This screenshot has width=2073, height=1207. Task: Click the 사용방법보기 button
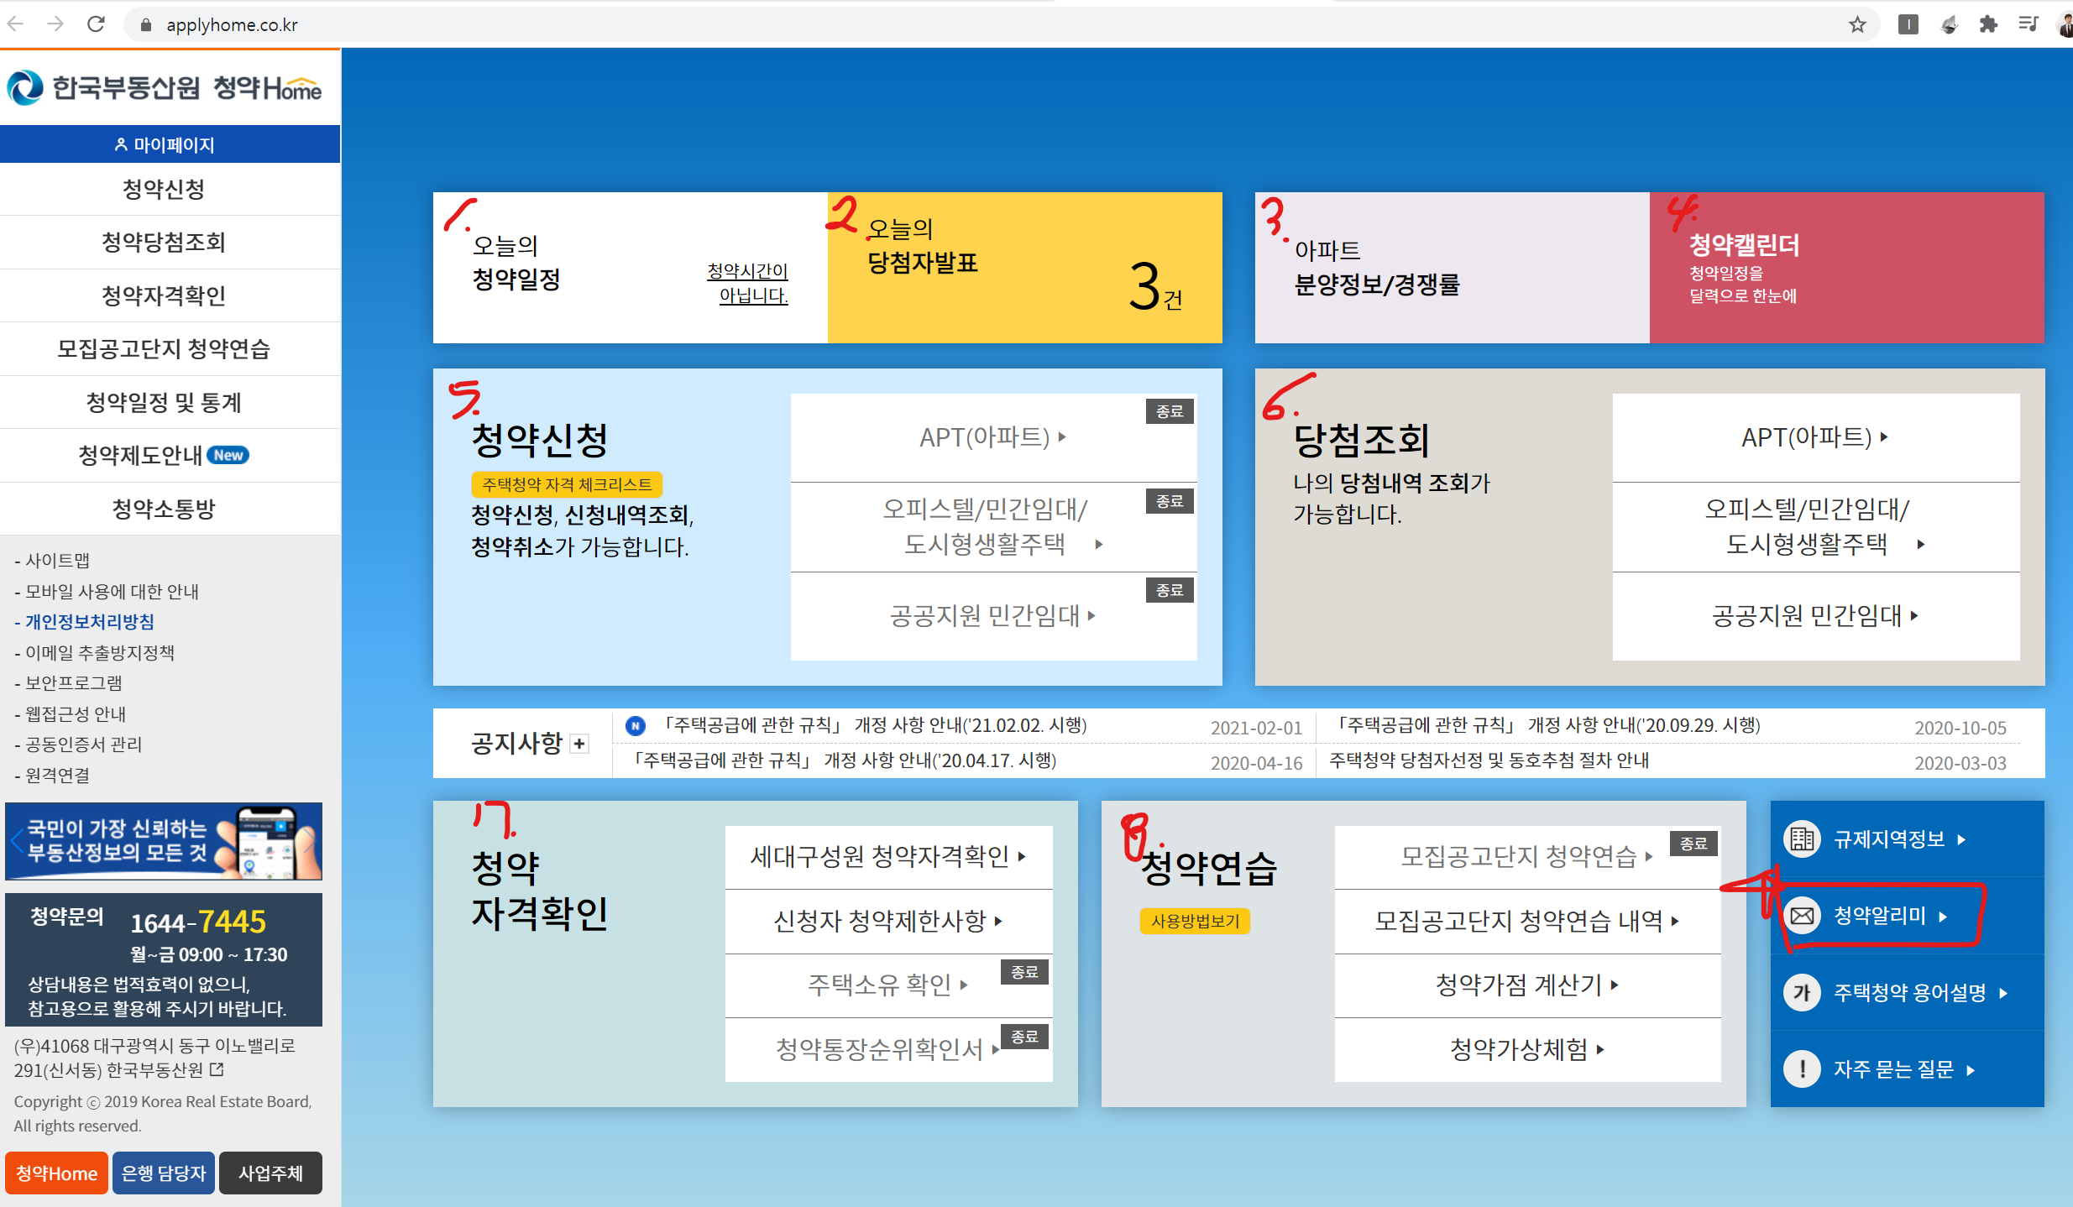1194,921
